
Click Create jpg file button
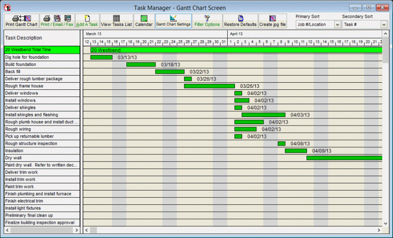[272, 21]
